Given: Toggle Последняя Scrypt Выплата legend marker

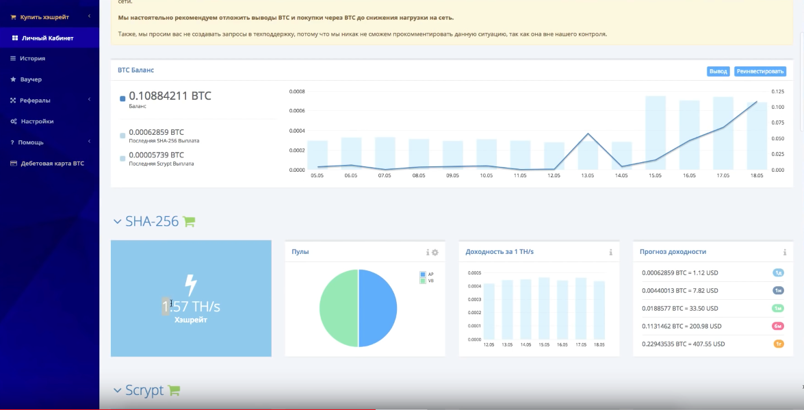Looking at the screenshot, I should click(x=122, y=159).
